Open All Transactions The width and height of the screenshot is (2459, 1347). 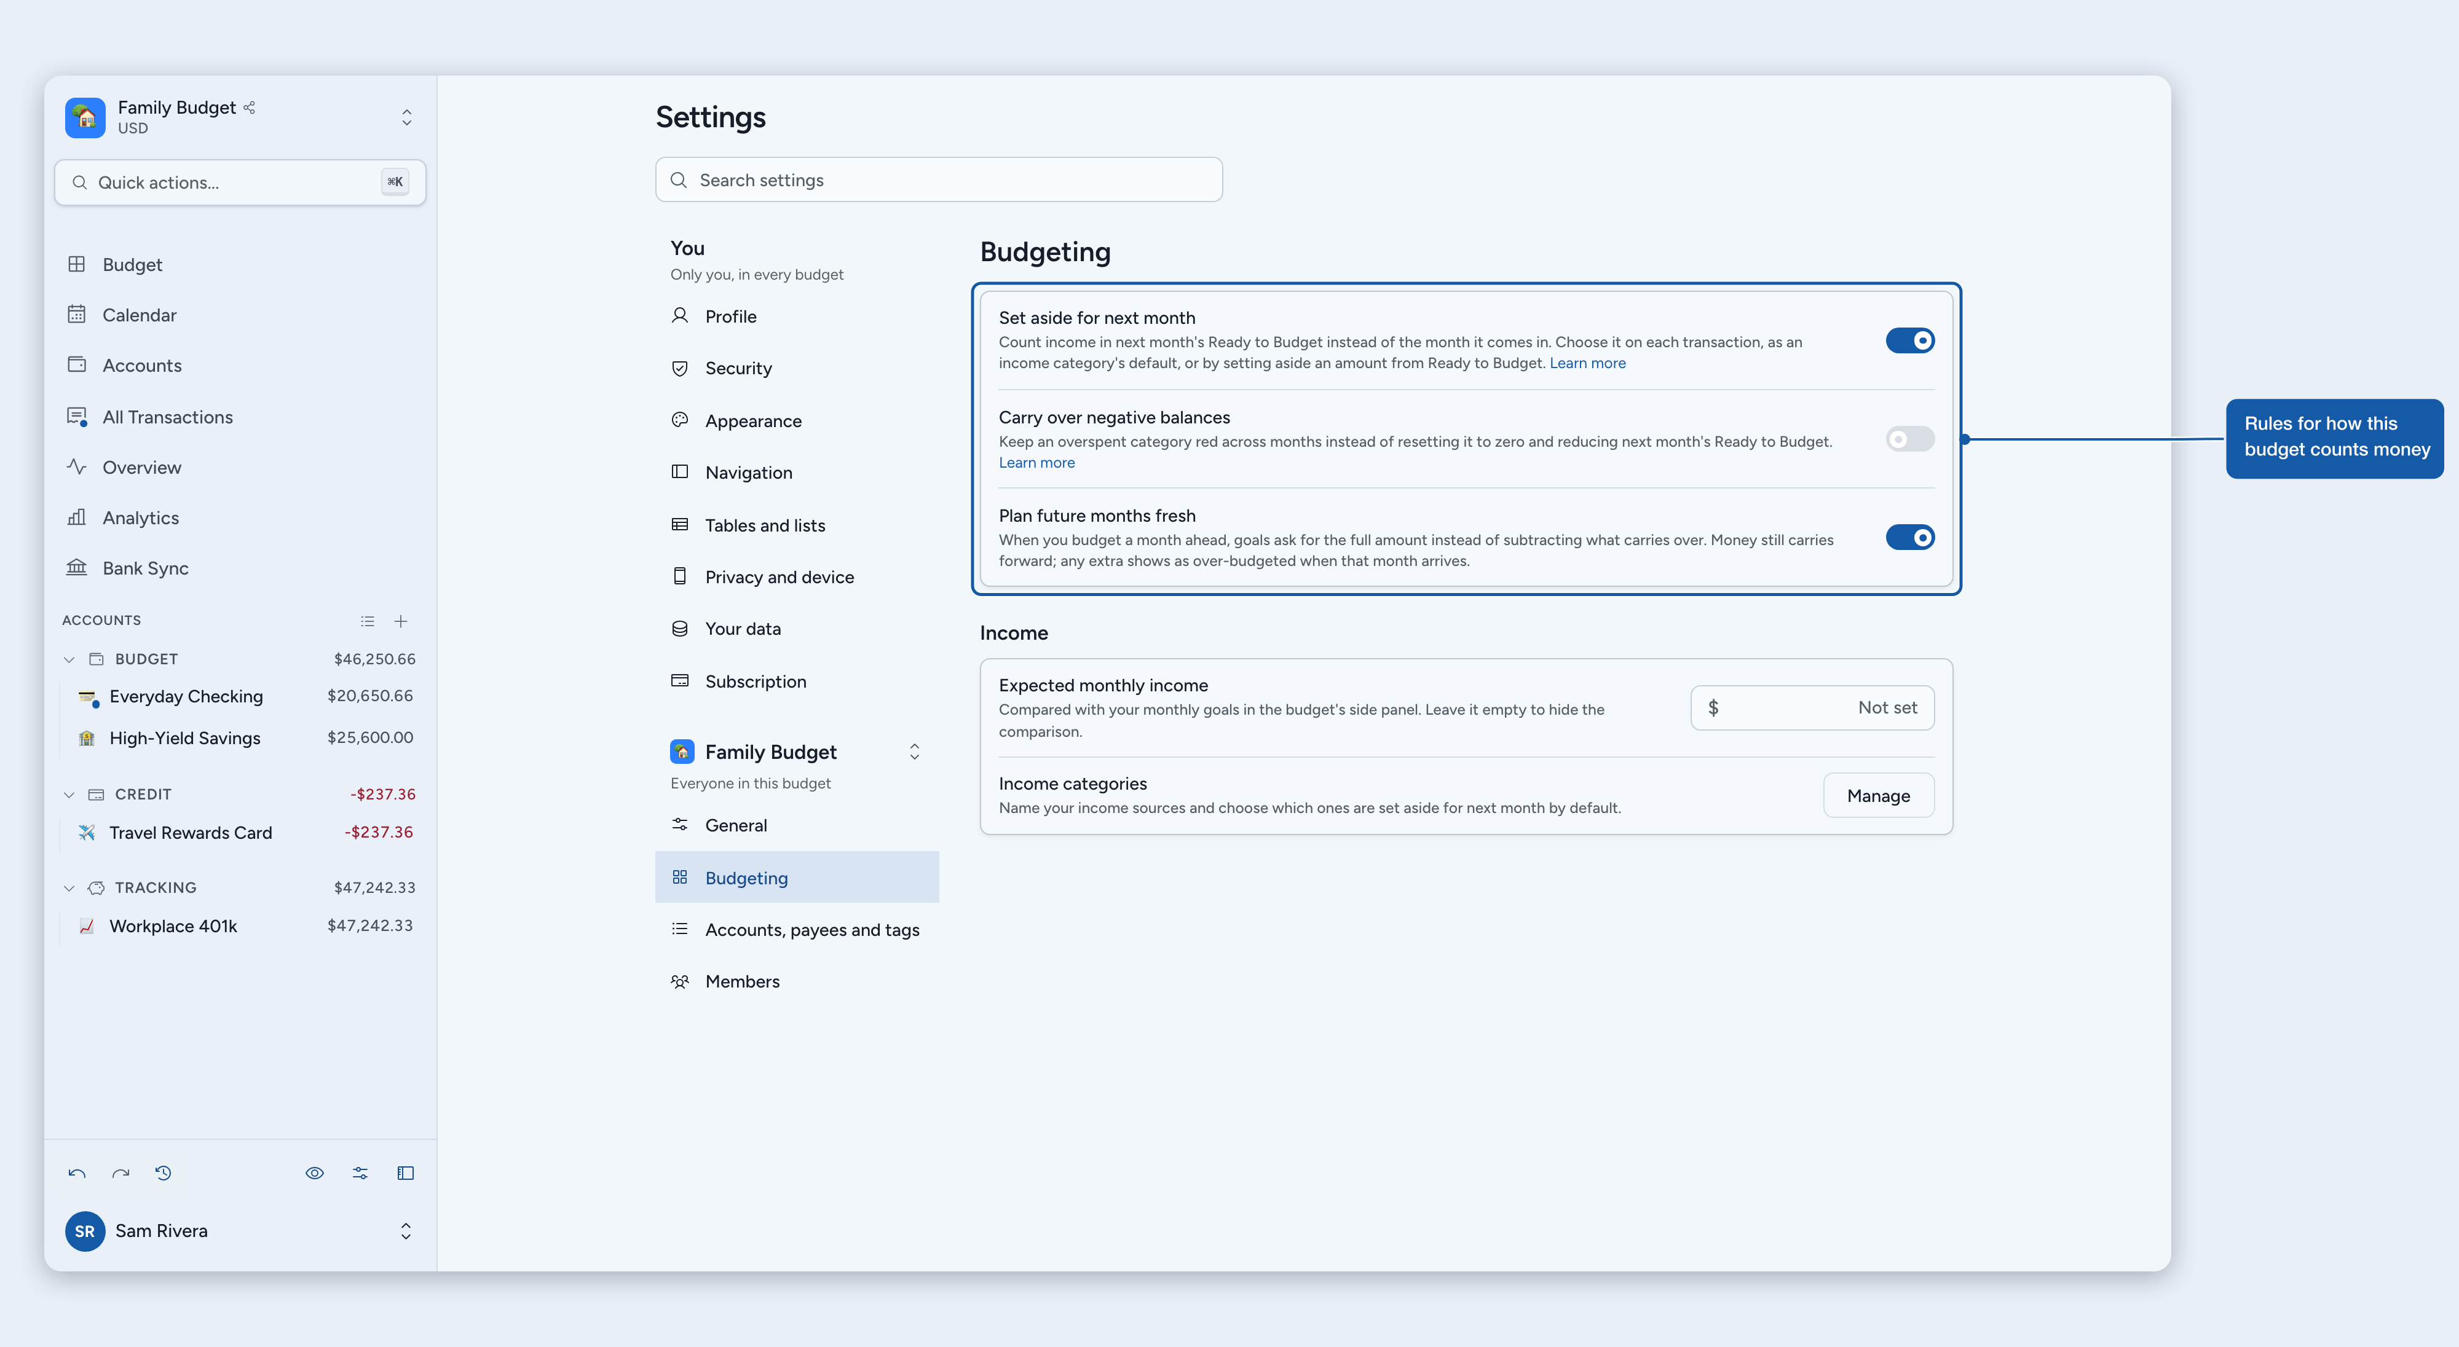[240, 417]
